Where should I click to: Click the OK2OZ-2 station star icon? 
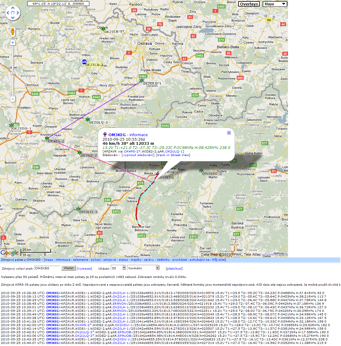[x=80, y=152]
